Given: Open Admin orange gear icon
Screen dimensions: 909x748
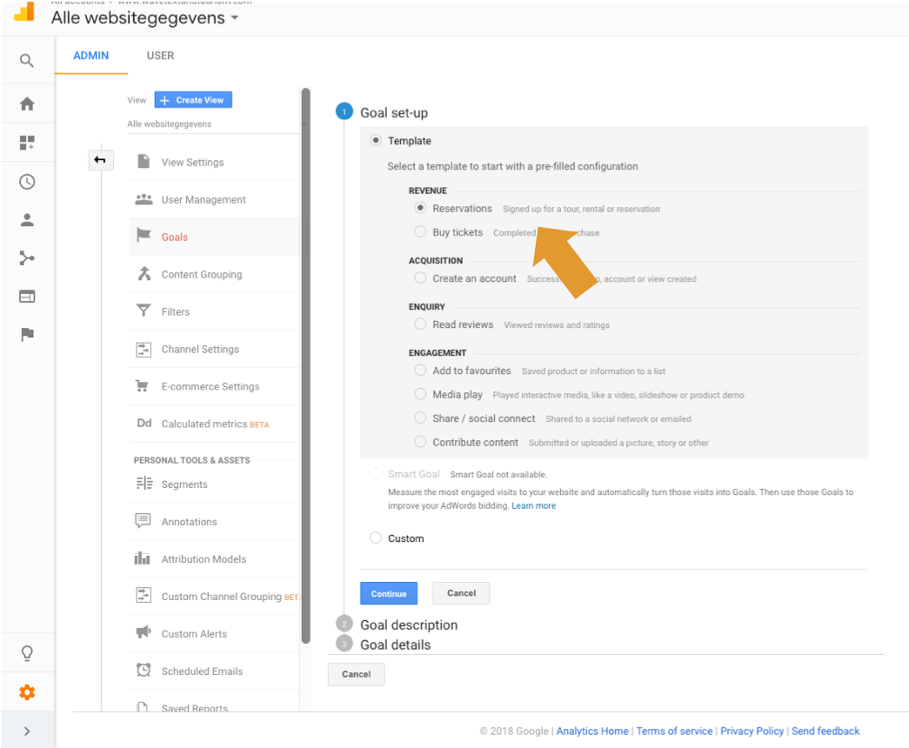Looking at the screenshot, I should click(27, 692).
